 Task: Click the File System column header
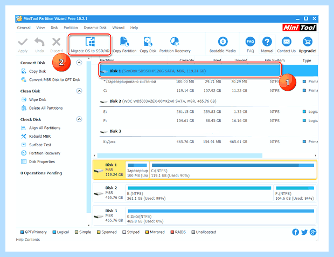(x=275, y=60)
